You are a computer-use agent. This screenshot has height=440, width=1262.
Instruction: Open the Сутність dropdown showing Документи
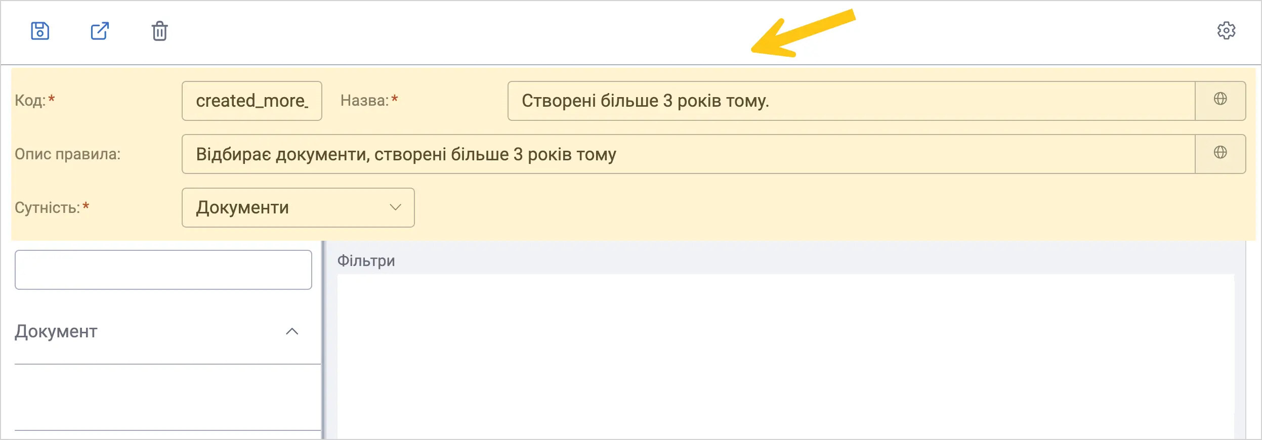coord(298,208)
